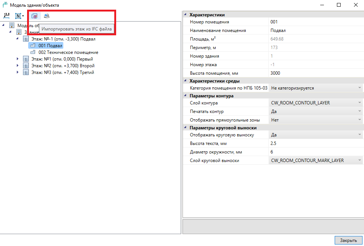Select room 001 Подвал in tree
This screenshot has width=364, height=246.
(50, 46)
